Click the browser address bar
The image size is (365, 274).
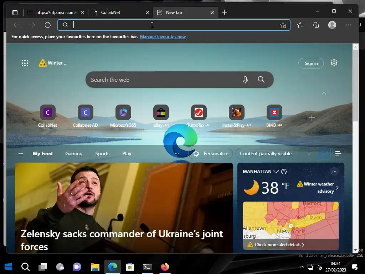[x=174, y=25]
